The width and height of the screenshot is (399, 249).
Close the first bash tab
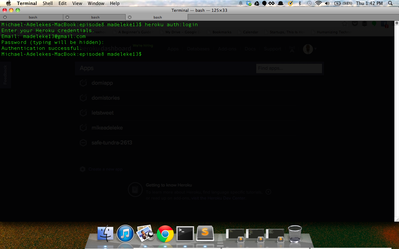(x=5, y=17)
